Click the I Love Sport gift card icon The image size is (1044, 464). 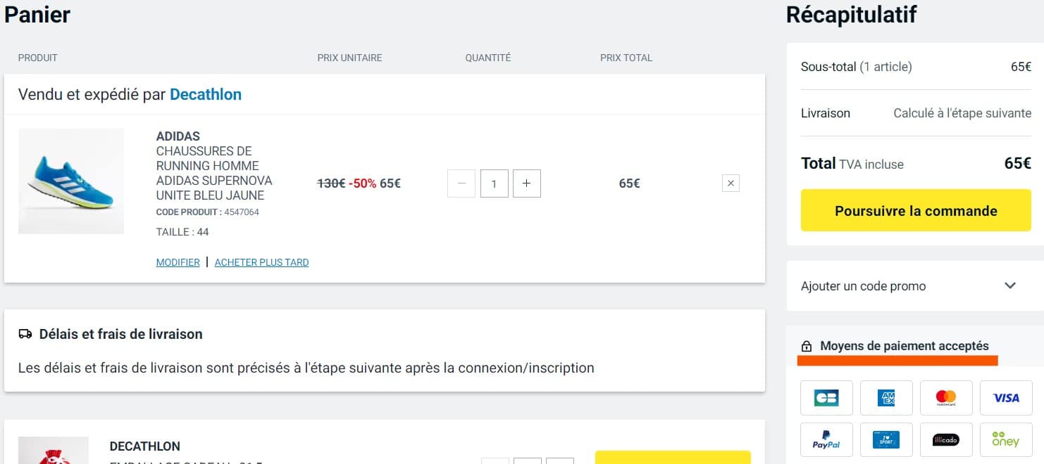pyautogui.click(x=886, y=440)
